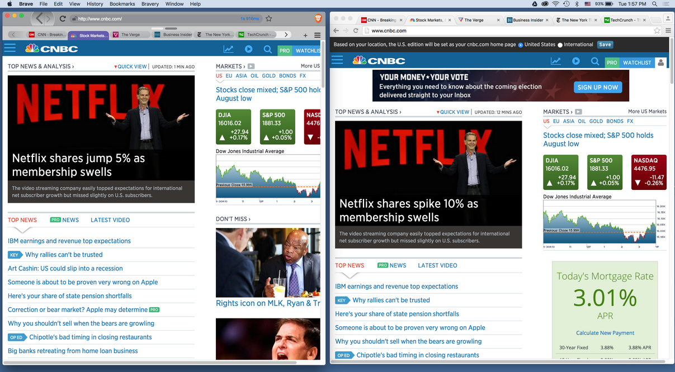Image resolution: width=675 pixels, height=372 pixels.
Task: Select the PRO News tab in Chrome
Action: (x=392, y=265)
